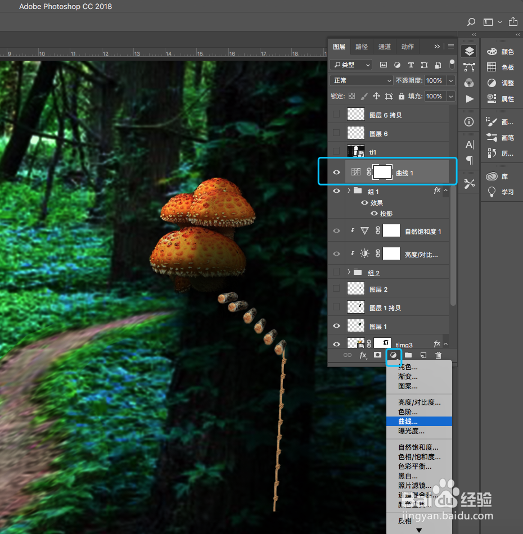
Task: Open the 不透明度 opacity slider arrow
Action: pyautogui.click(x=451, y=80)
